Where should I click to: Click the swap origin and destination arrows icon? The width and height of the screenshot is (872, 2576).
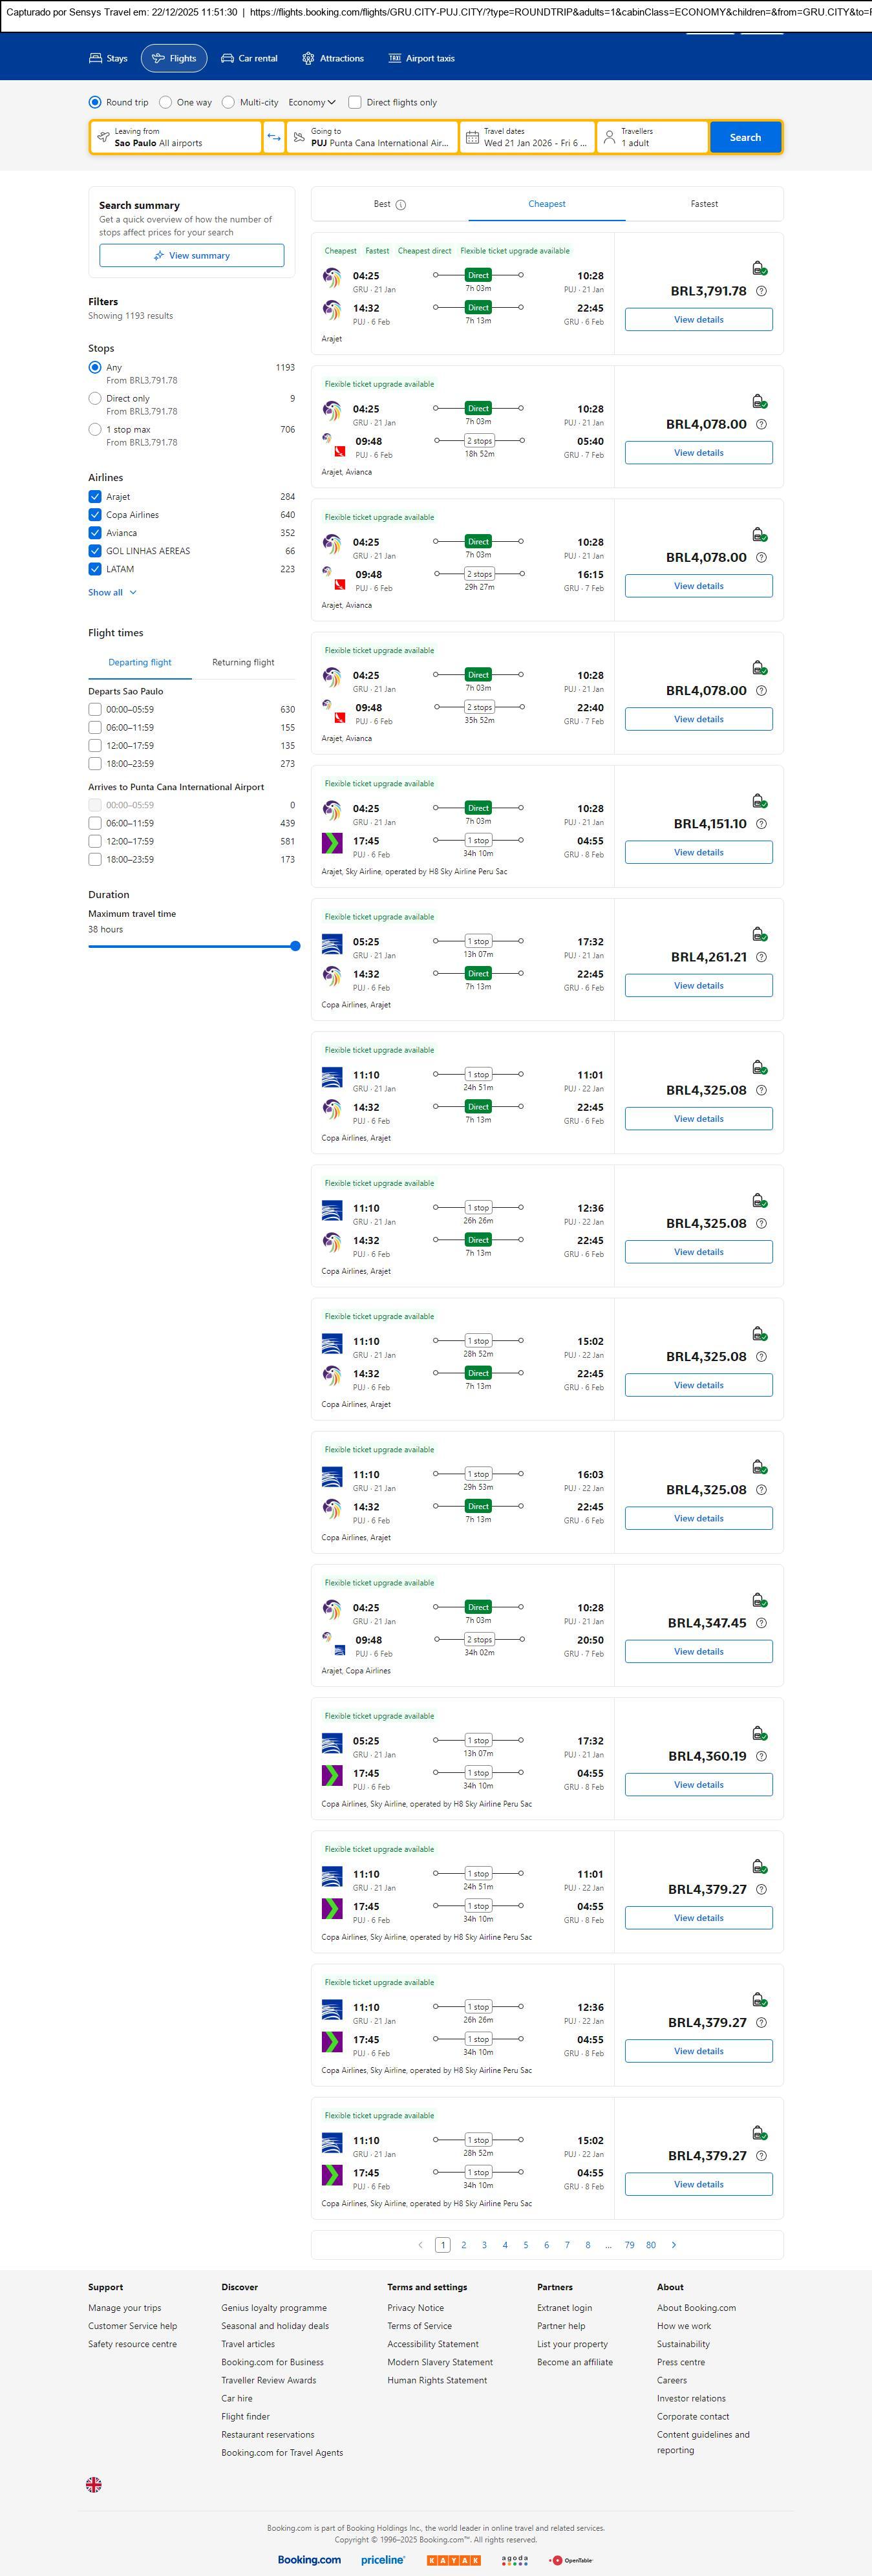coord(274,137)
